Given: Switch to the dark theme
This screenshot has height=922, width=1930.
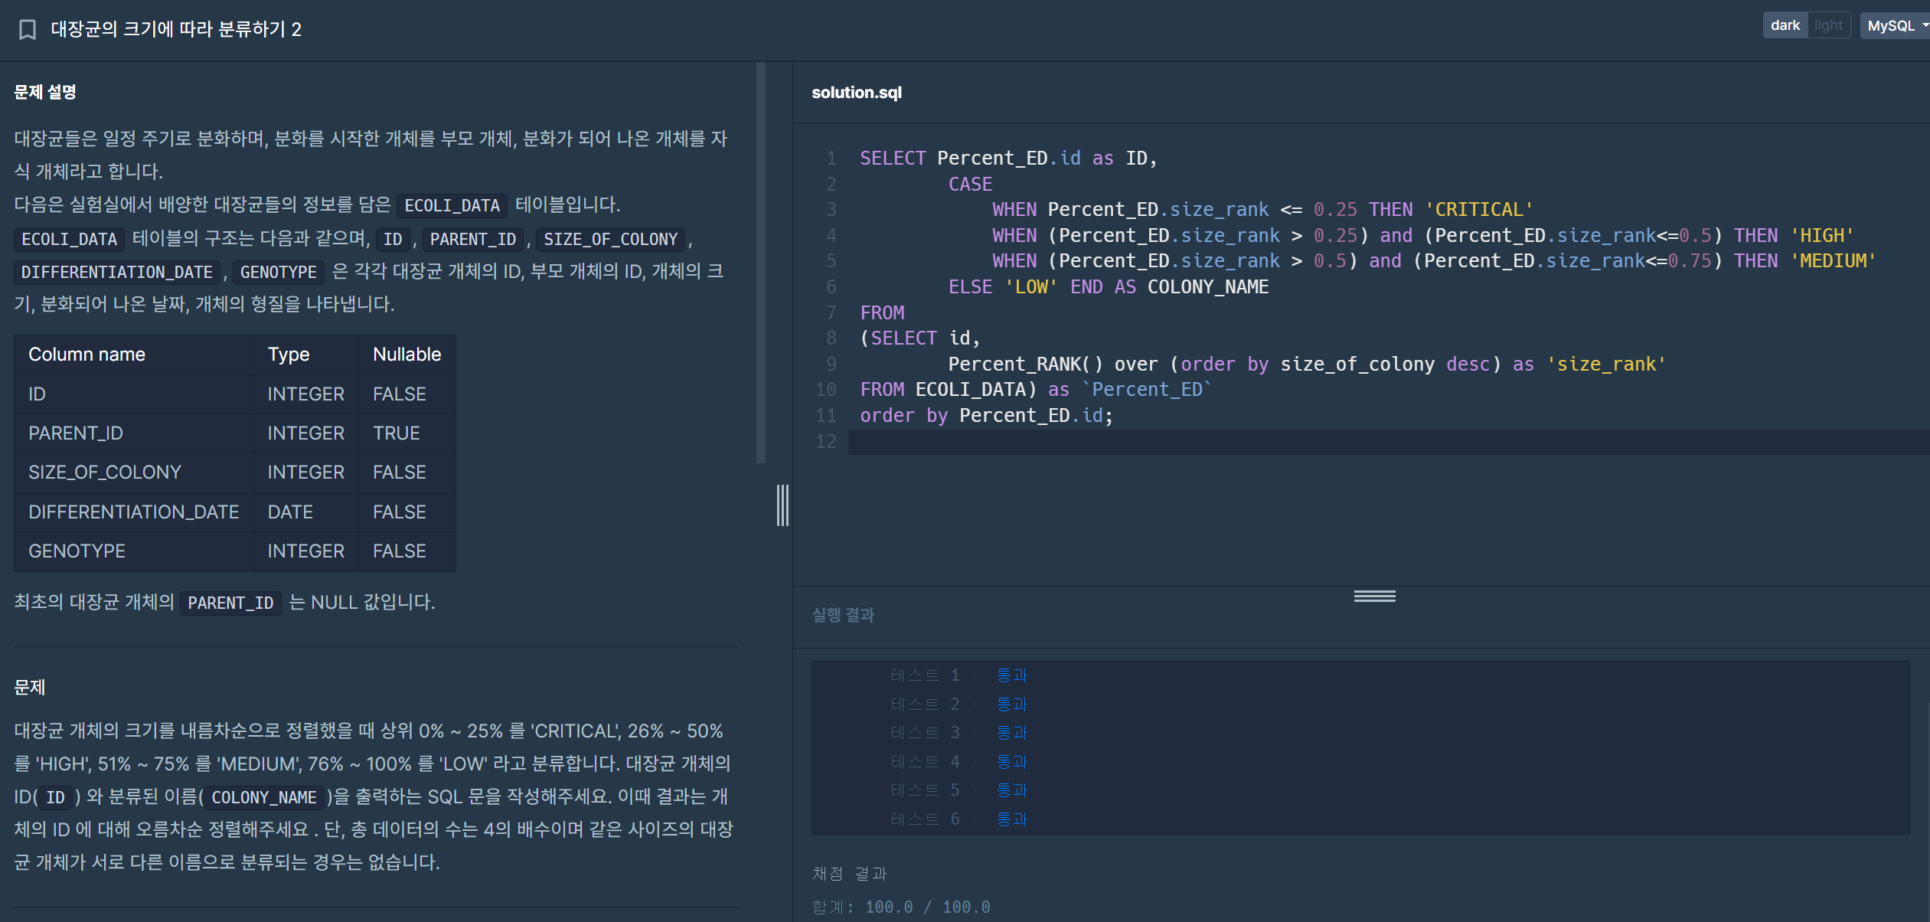Looking at the screenshot, I should 1785,25.
